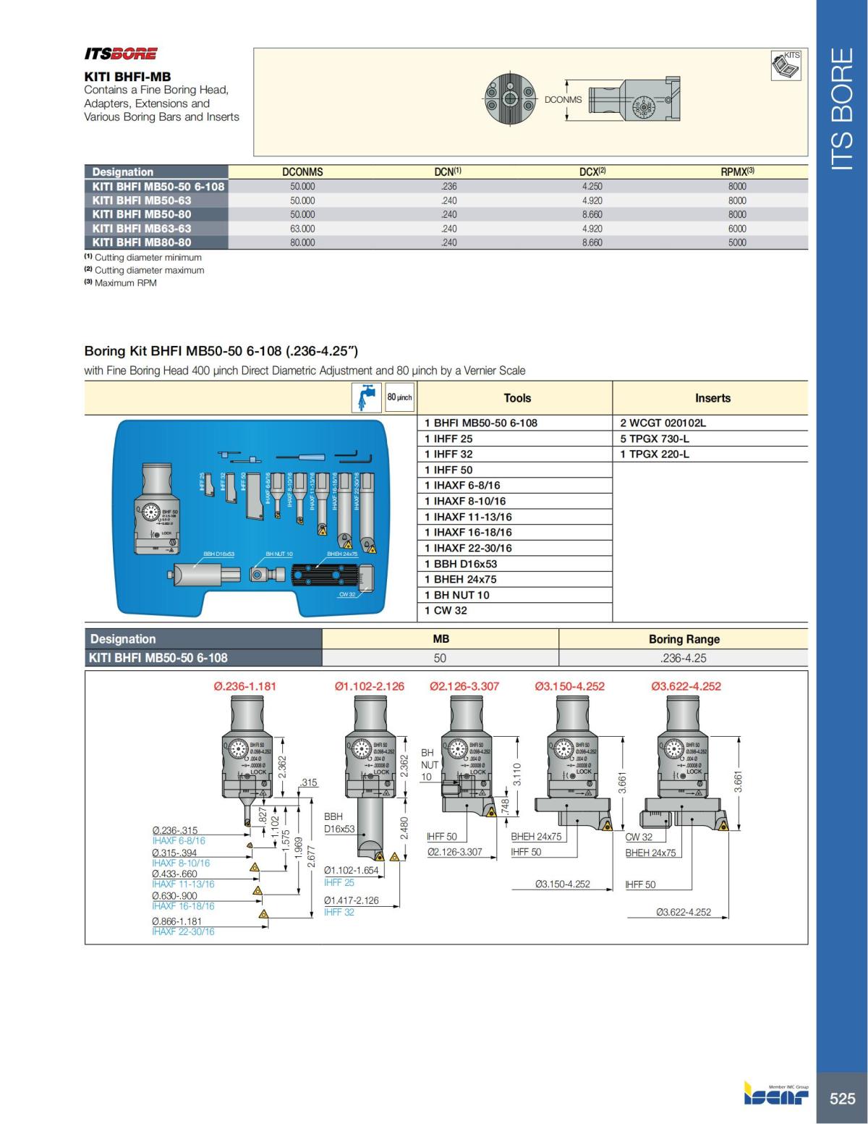Click the MB column header
868x1124 pixels.
pos(441,639)
